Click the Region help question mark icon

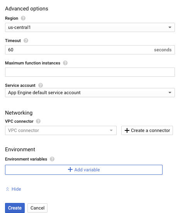point(23,18)
